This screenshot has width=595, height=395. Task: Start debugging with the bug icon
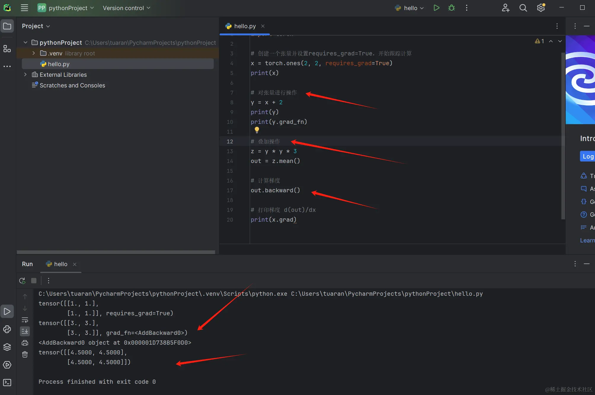pos(451,8)
